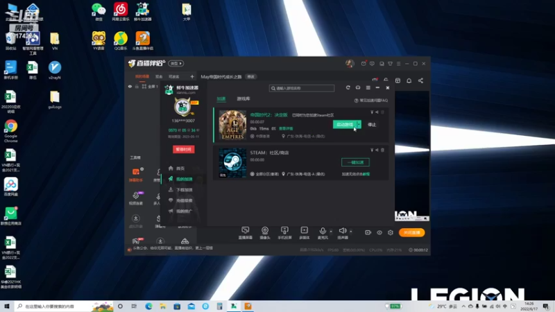Image resolution: width=555 pixels, height=312 pixels.
Task: Click the accelerator user avatar
Action: [182, 107]
